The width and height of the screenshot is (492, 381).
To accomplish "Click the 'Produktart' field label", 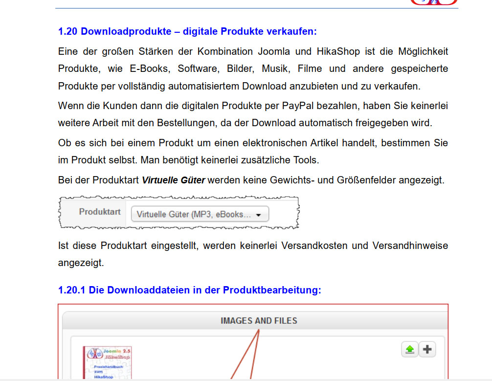I will pyautogui.click(x=99, y=212).
